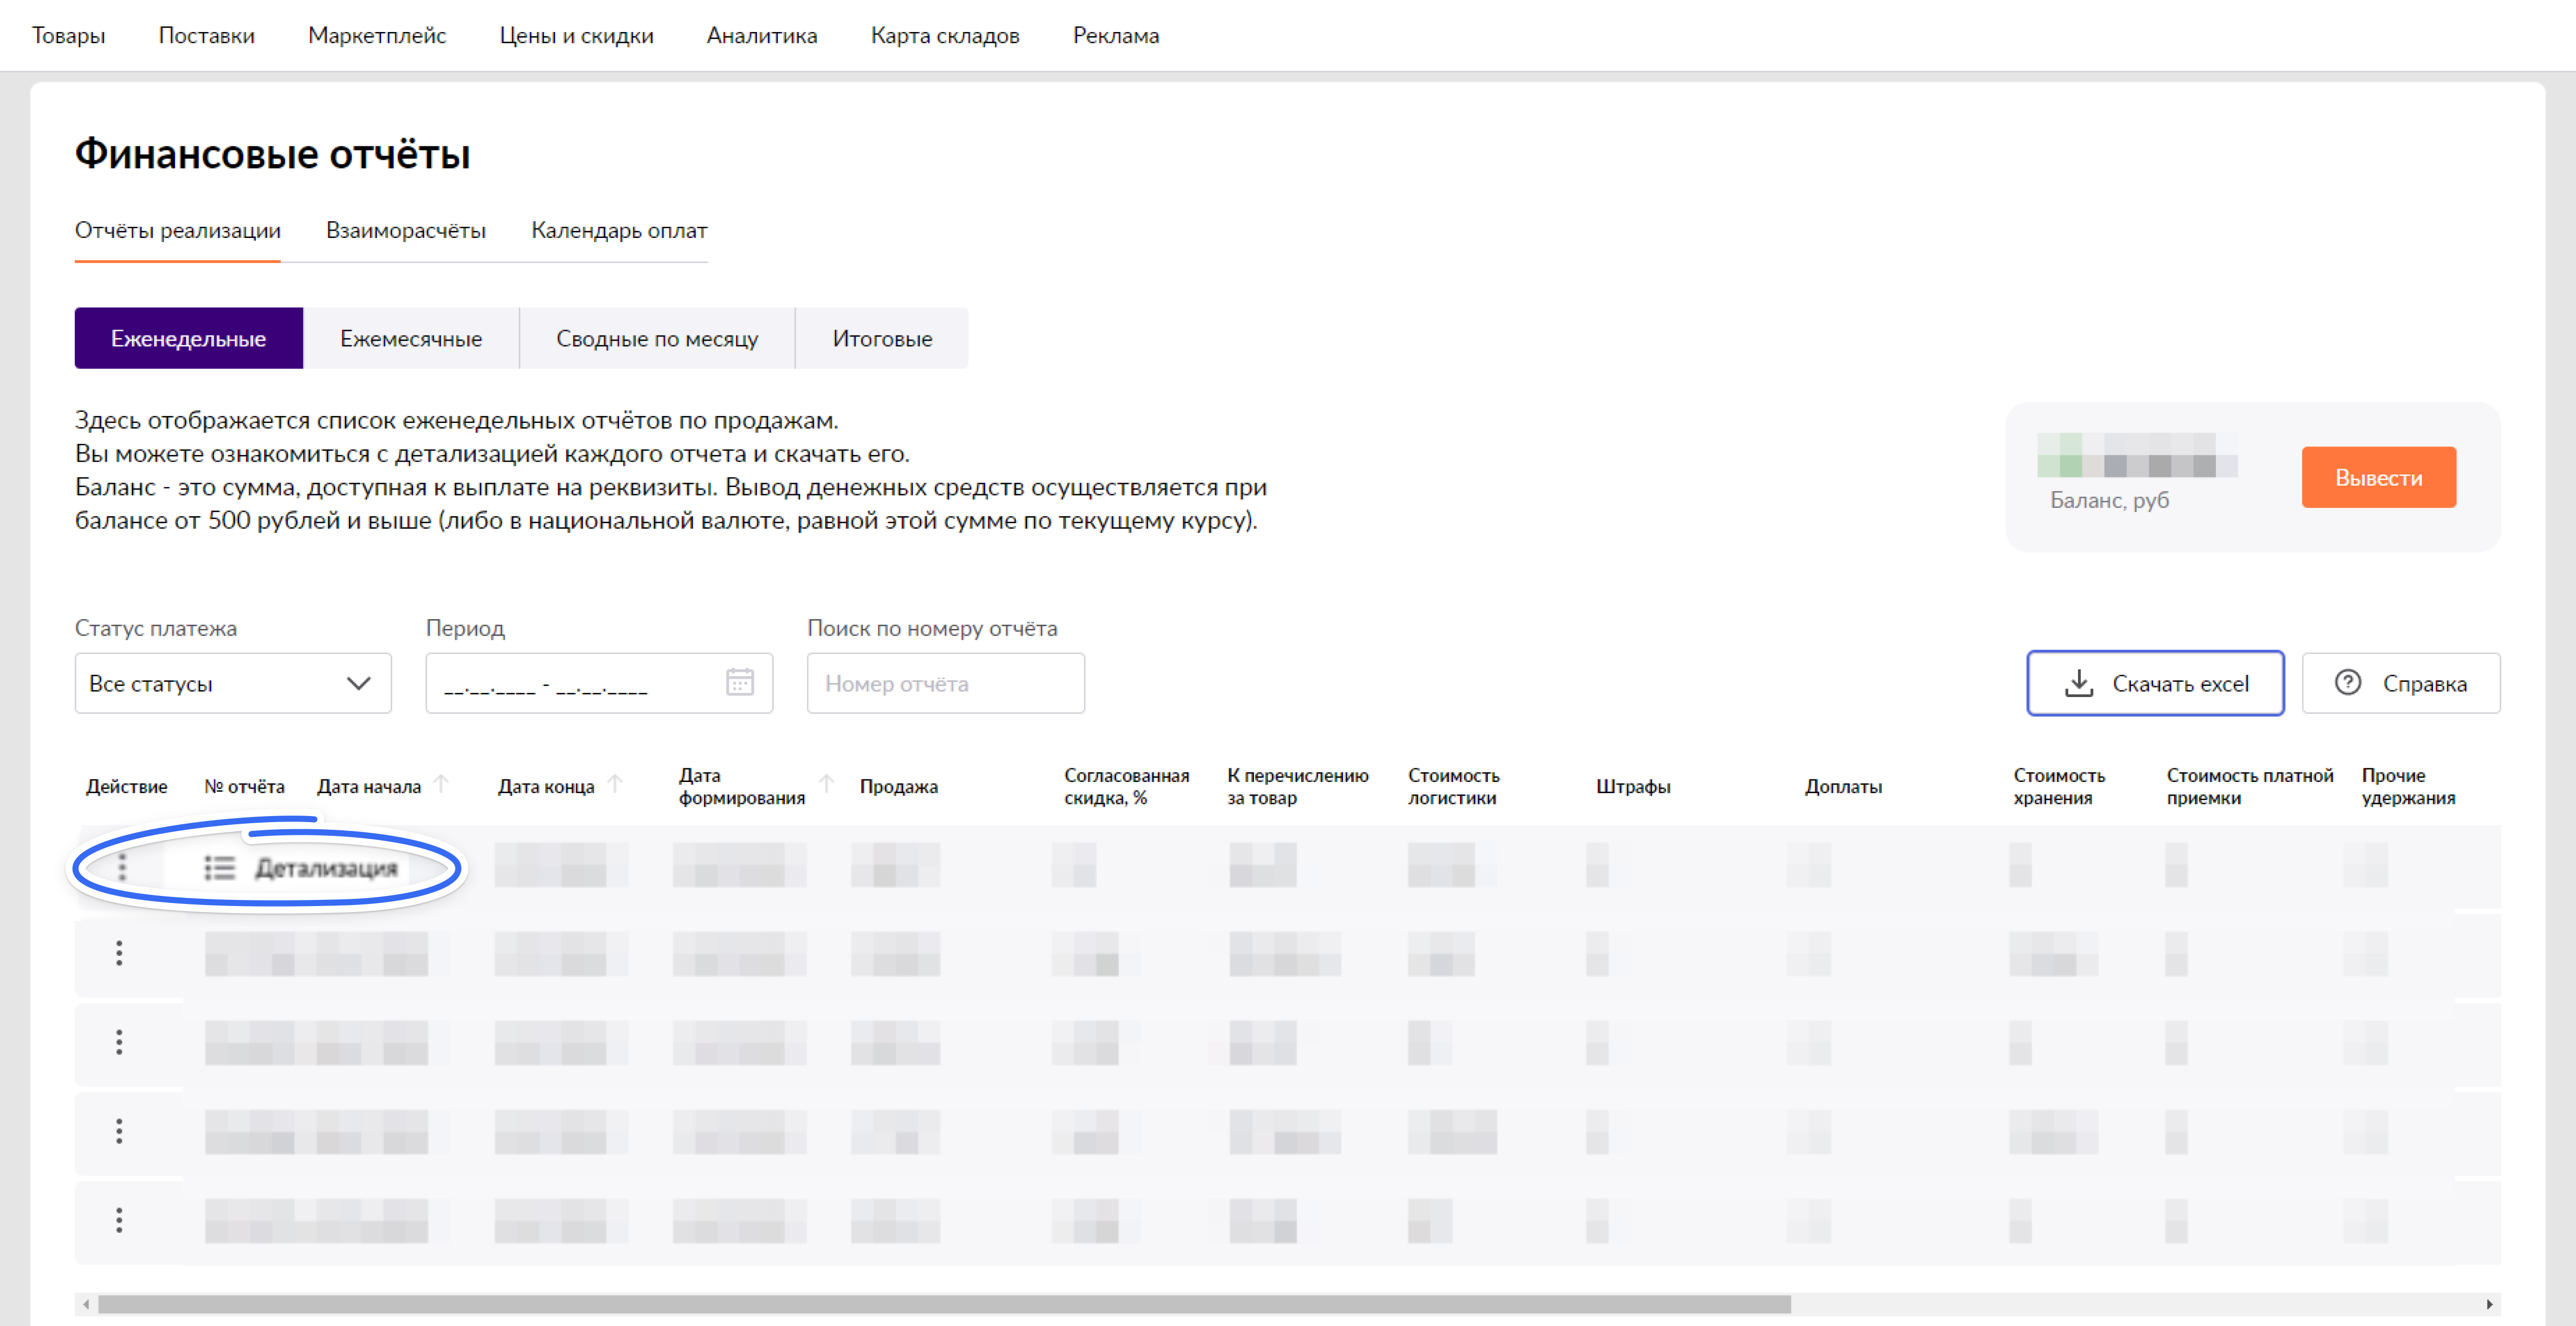Click Стоимость платной приемки header
The width and height of the screenshot is (2576, 1326).
[x=2250, y=787]
